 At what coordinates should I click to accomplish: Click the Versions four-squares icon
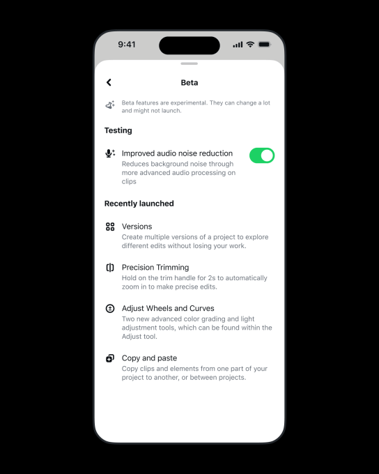[x=110, y=227]
